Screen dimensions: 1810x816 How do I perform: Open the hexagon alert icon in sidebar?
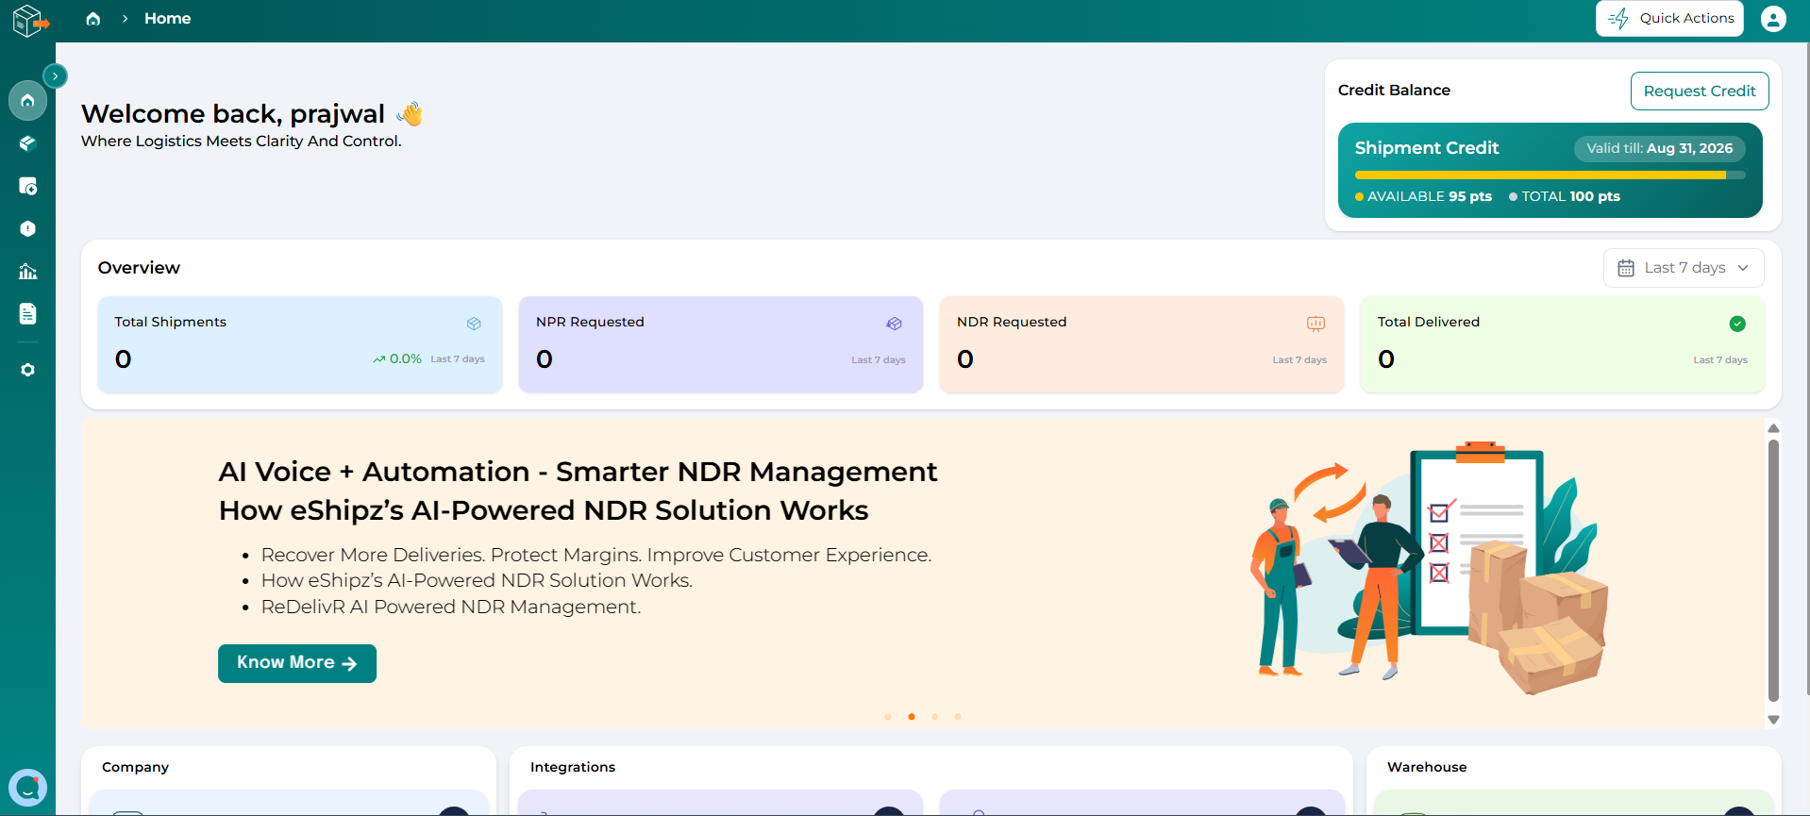[27, 228]
